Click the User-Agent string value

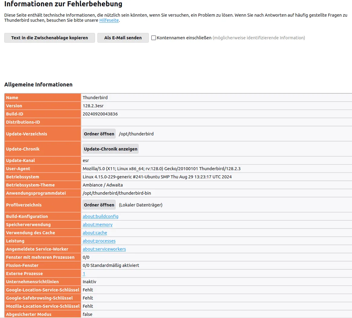click(x=161, y=169)
